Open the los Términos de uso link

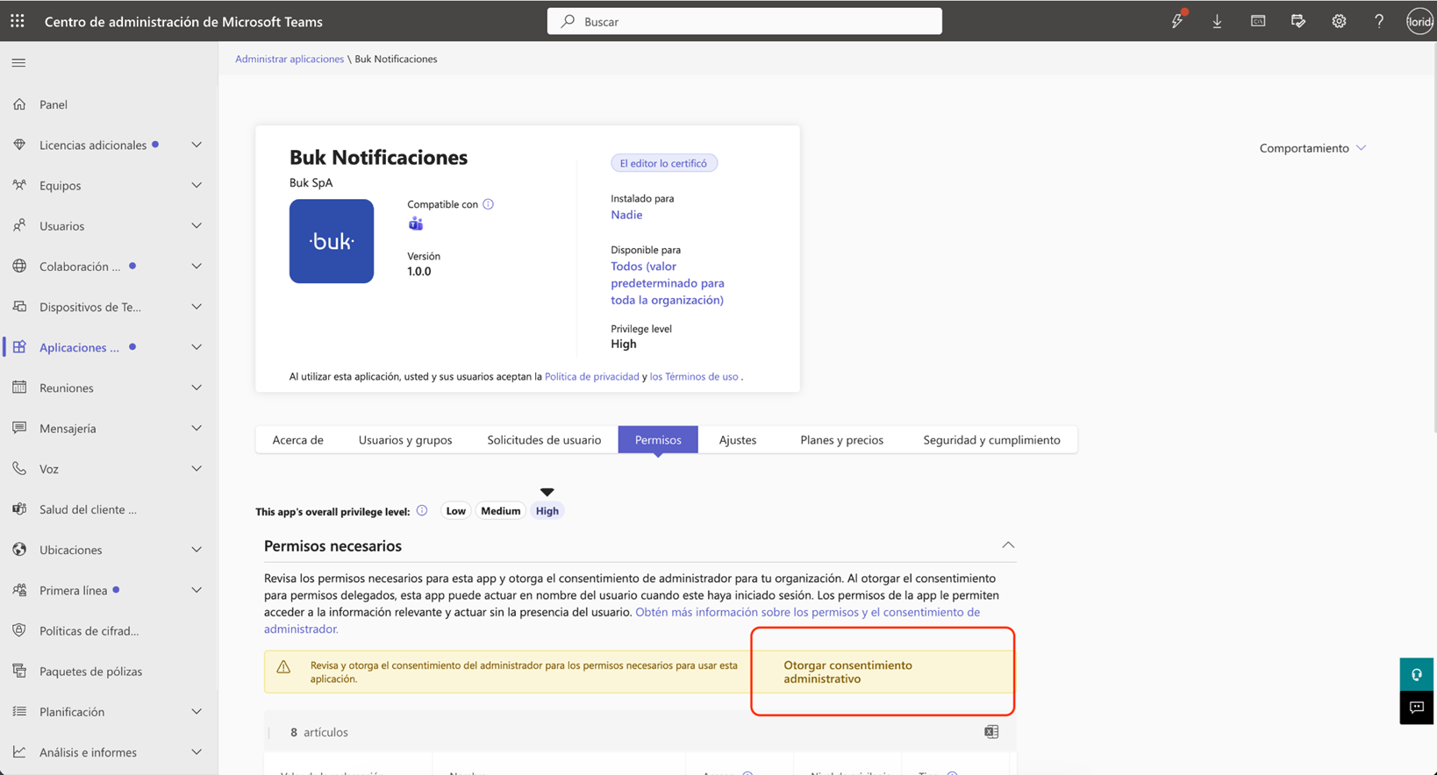tap(694, 377)
